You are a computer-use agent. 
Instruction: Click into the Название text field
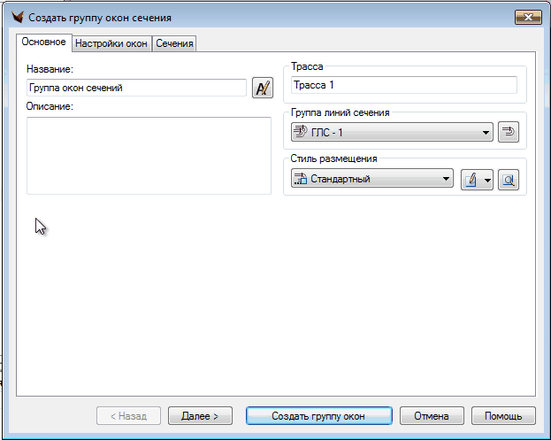[x=136, y=88]
